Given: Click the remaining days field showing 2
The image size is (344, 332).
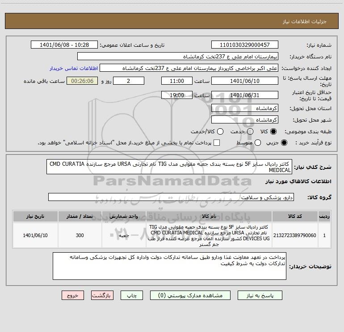Looking at the screenshot, I should point(129,81).
